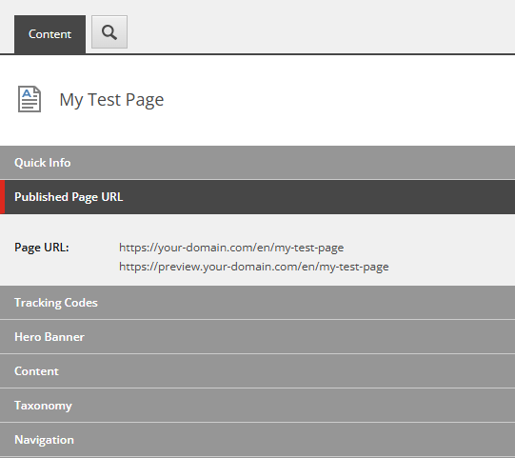
Task: Expand the Tracking Codes section
Action: [x=257, y=303]
